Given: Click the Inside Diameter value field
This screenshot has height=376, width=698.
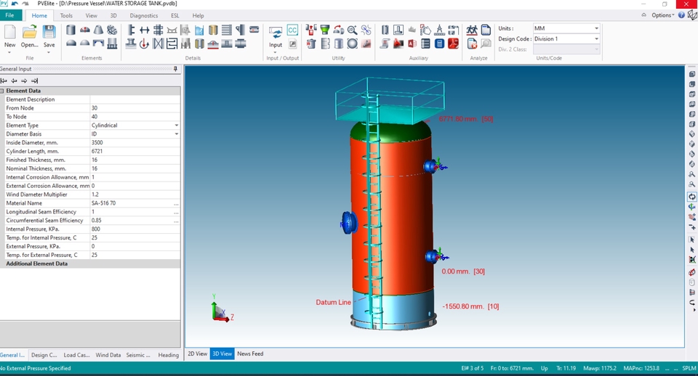Looking at the screenshot, I should point(131,143).
